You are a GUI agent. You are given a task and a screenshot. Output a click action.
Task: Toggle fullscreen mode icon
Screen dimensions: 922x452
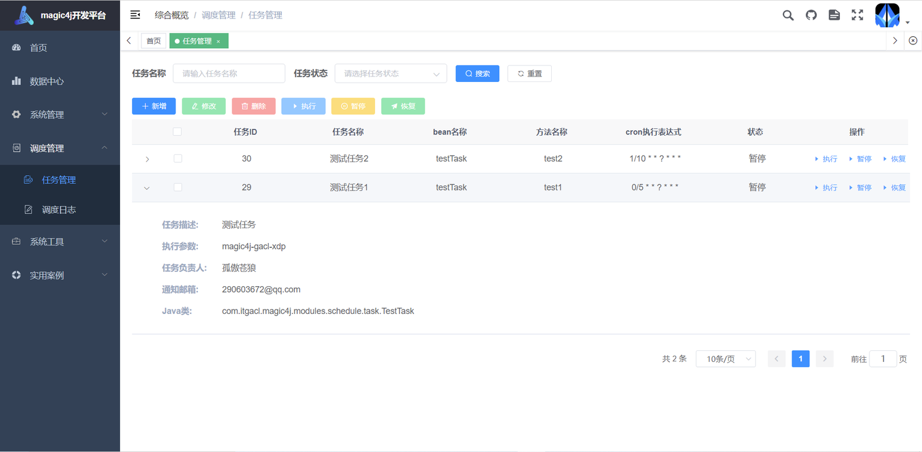coord(857,15)
